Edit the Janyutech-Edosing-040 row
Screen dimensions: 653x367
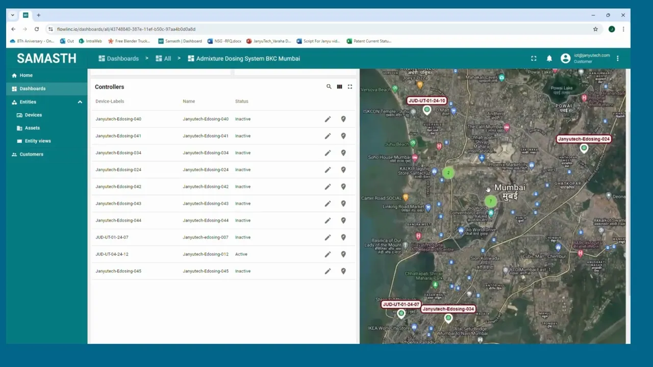click(x=328, y=119)
